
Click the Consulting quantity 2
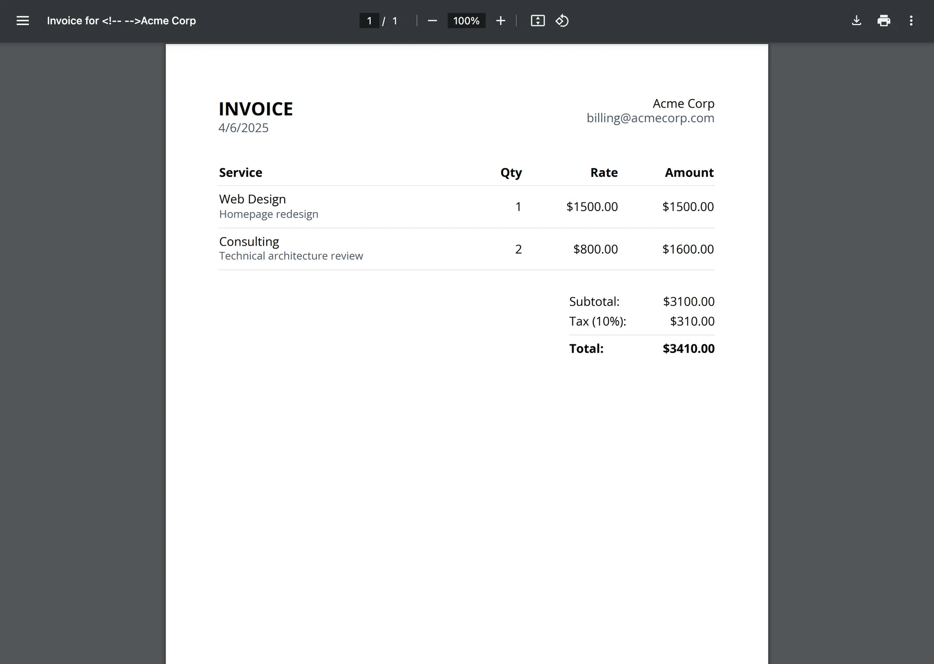coord(518,249)
